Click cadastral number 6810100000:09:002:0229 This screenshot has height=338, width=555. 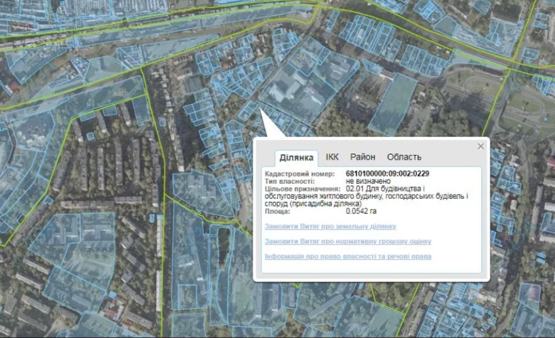point(387,174)
